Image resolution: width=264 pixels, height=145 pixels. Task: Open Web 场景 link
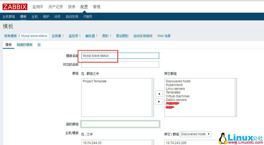point(164,36)
